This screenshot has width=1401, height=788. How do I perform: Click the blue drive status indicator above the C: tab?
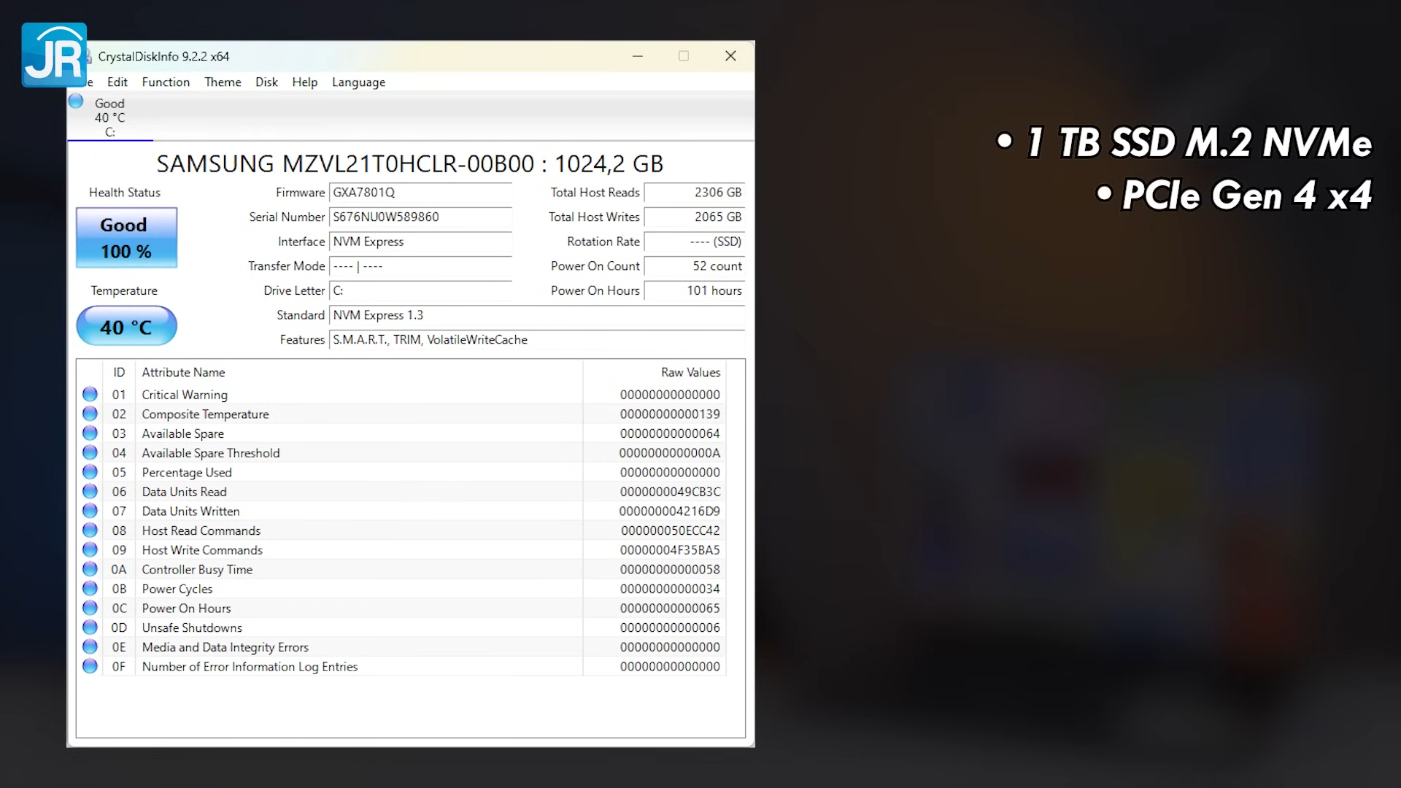(75, 100)
